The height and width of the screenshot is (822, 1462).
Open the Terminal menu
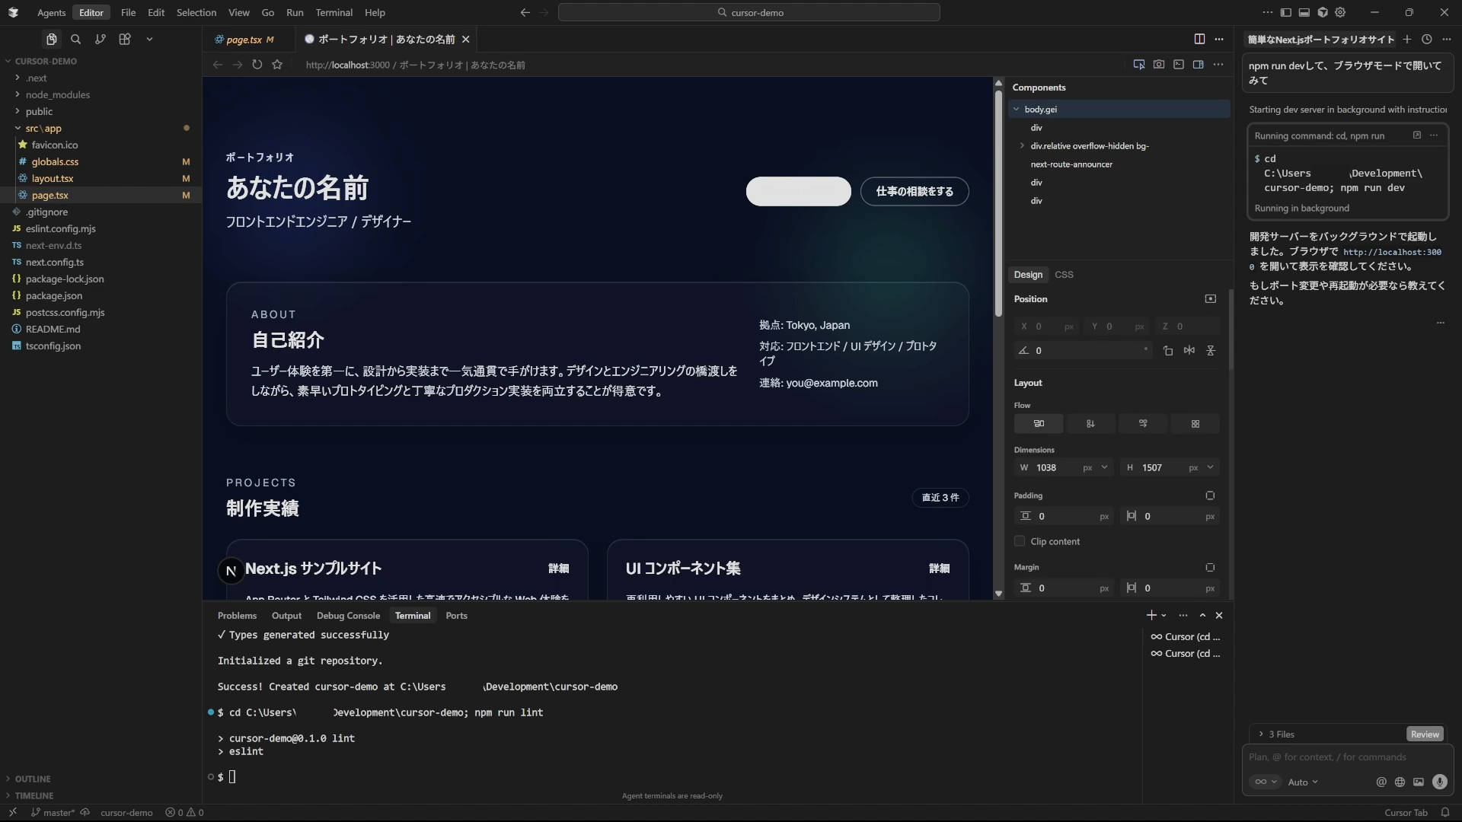(334, 12)
